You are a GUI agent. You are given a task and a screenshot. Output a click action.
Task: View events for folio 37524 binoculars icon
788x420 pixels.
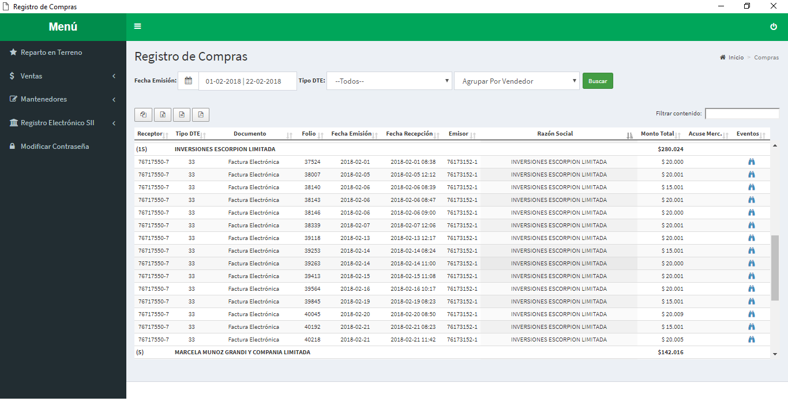pyautogui.click(x=751, y=162)
